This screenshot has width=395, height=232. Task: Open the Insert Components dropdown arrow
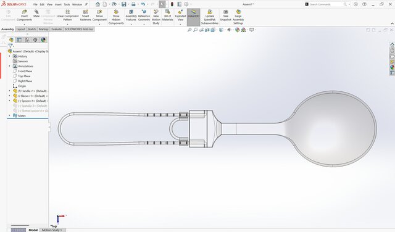coord(24,24)
